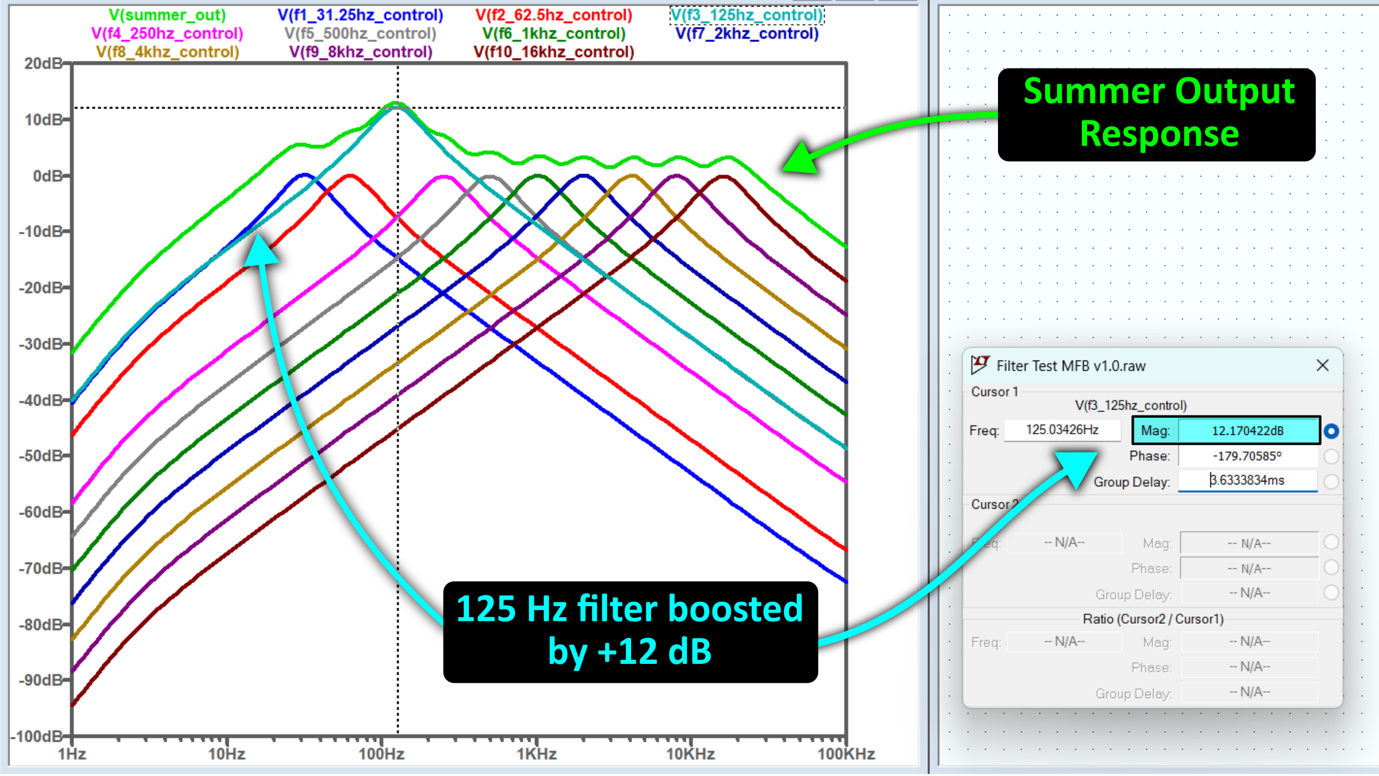1379x776 pixels.
Task: Select the Cursor 1 Phase radio button
Action: 1331,456
